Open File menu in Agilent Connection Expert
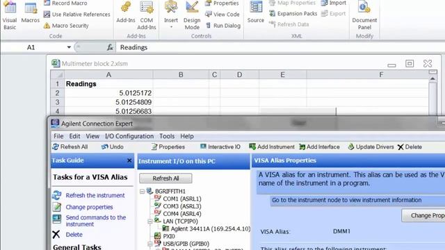445x250 pixels. (58, 136)
